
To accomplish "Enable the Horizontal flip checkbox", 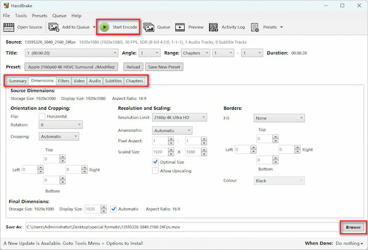I will coord(42,116).
